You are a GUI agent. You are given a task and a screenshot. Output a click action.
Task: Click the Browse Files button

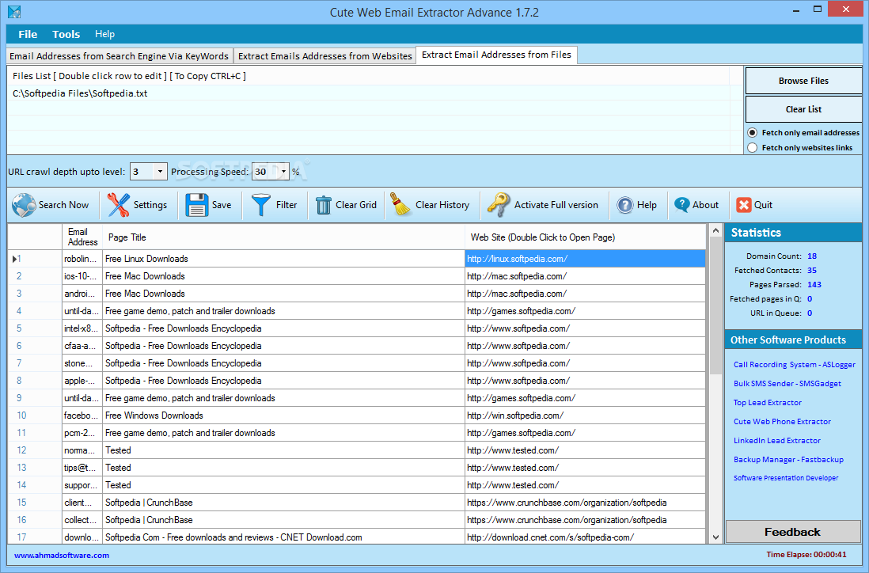coord(803,81)
